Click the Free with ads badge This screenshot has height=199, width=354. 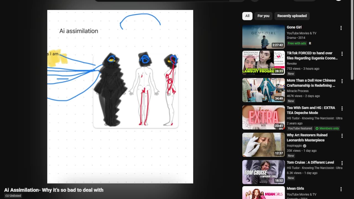point(297,43)
